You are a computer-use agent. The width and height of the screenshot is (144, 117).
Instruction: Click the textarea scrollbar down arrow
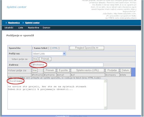[105, 107]
